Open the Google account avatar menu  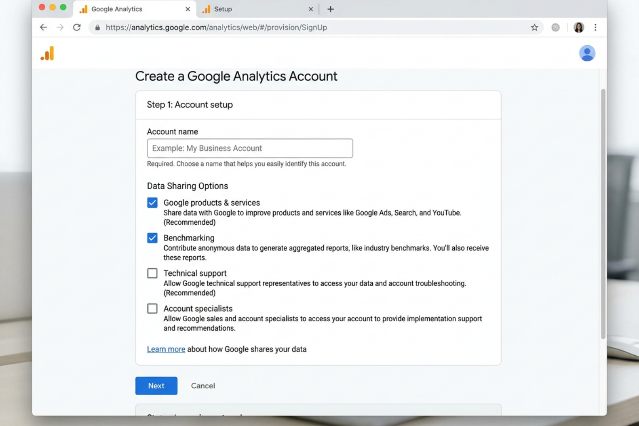[587, 53]
